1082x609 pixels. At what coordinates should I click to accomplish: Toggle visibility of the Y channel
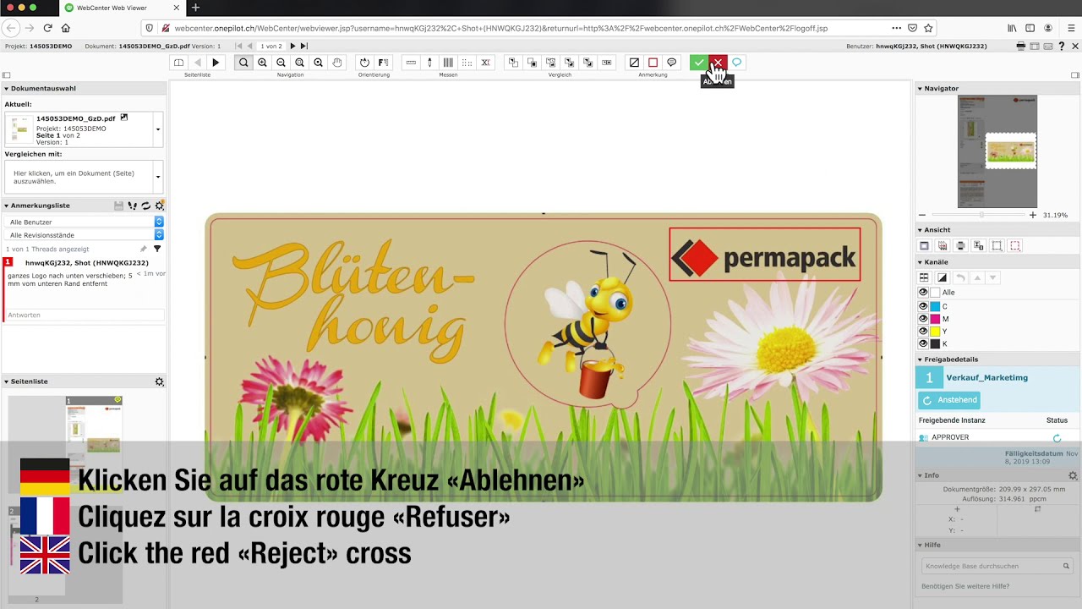tap(923, 332)
